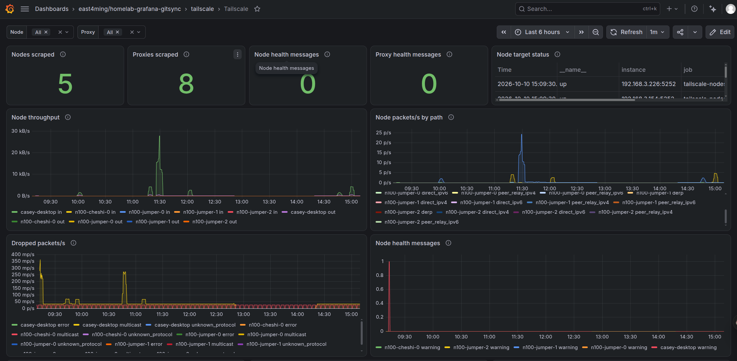Show info for bottom Node health messages panel
The height and width of the screenshot is (361, 737).
(x=448, y=243)
